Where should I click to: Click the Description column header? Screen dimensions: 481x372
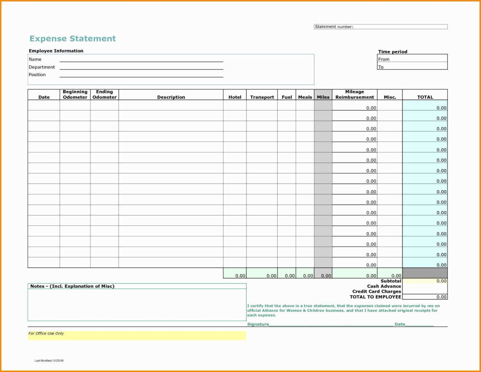pos(170,97)
